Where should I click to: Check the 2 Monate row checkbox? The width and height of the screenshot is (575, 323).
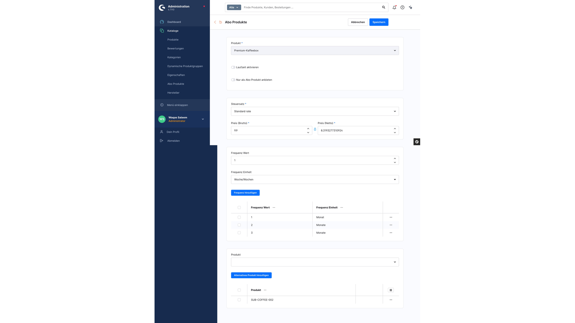click(x=239, y=225)
